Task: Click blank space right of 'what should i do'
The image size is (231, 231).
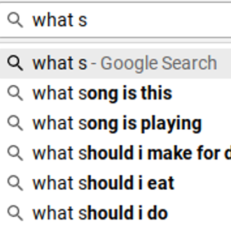Action: 199,213
